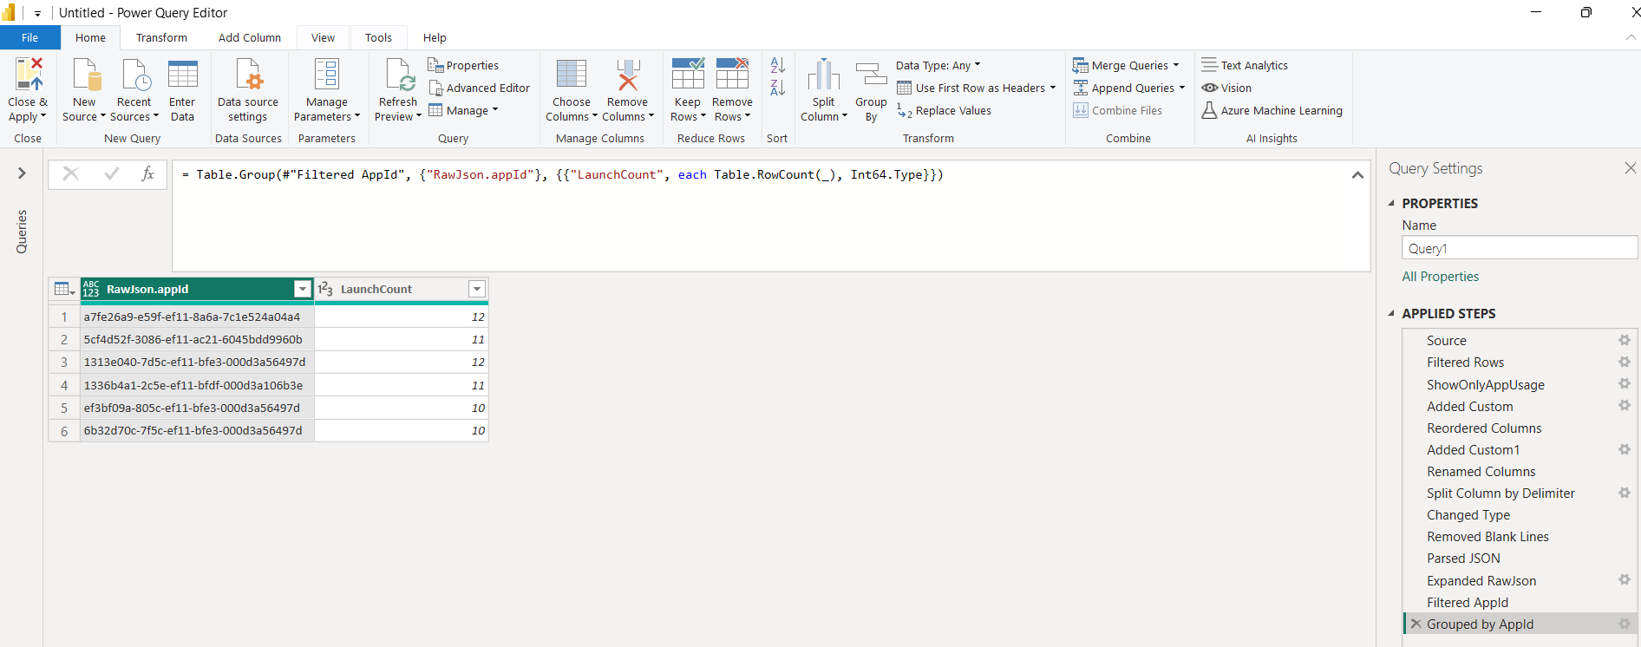
Task: Open the Add Column tab
Action: pos(249,37)
